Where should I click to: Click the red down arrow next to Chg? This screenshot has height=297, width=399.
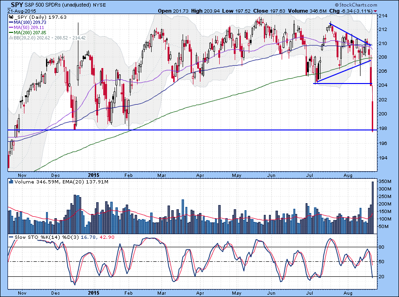[376, 11]
